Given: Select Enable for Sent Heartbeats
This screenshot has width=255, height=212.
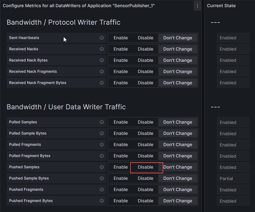Looking at the screenshot, I should (x=120, y=38).
